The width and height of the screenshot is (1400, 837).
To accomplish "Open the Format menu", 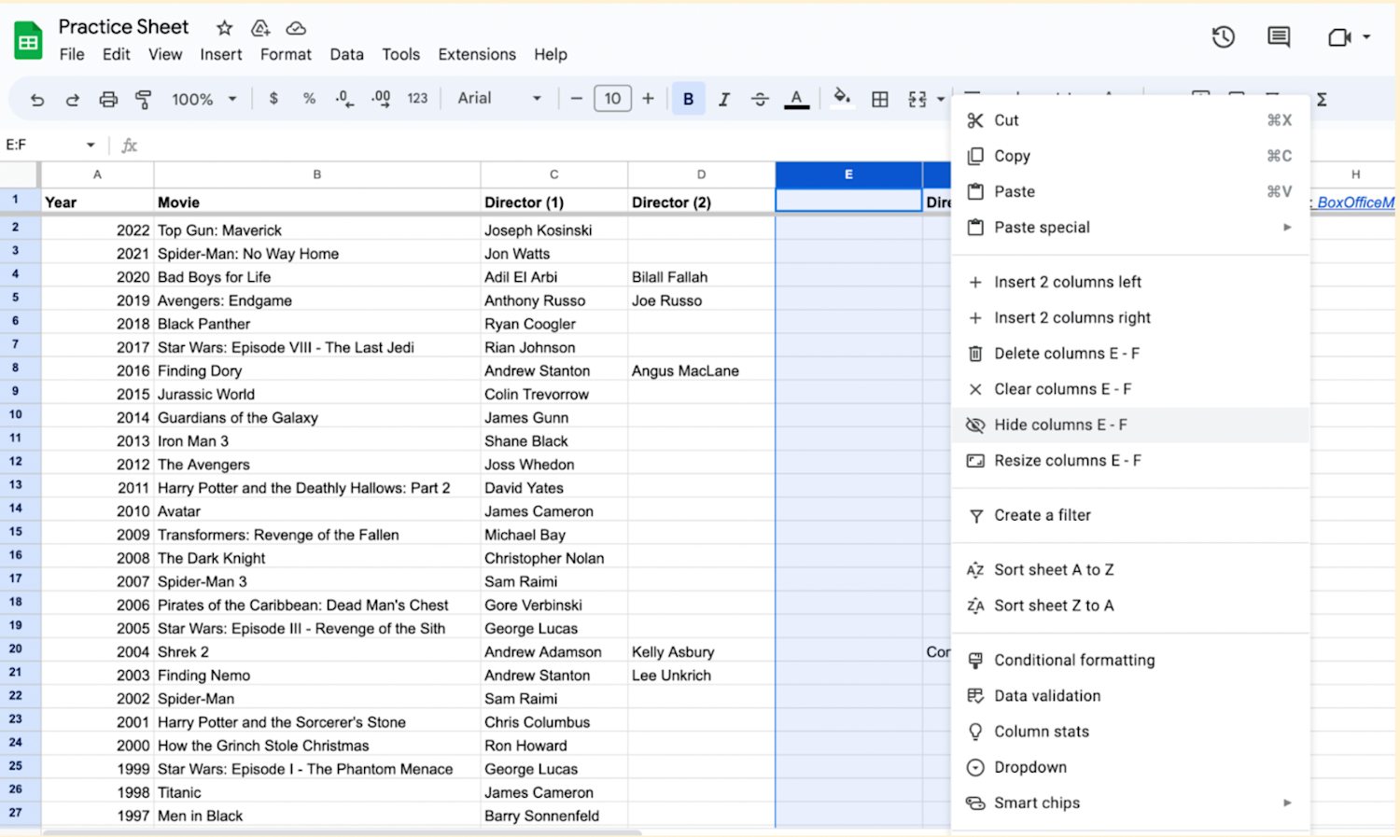I will point(286,54).
